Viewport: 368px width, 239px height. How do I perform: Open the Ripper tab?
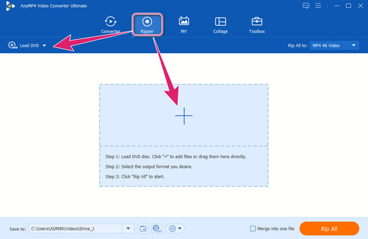147,25
